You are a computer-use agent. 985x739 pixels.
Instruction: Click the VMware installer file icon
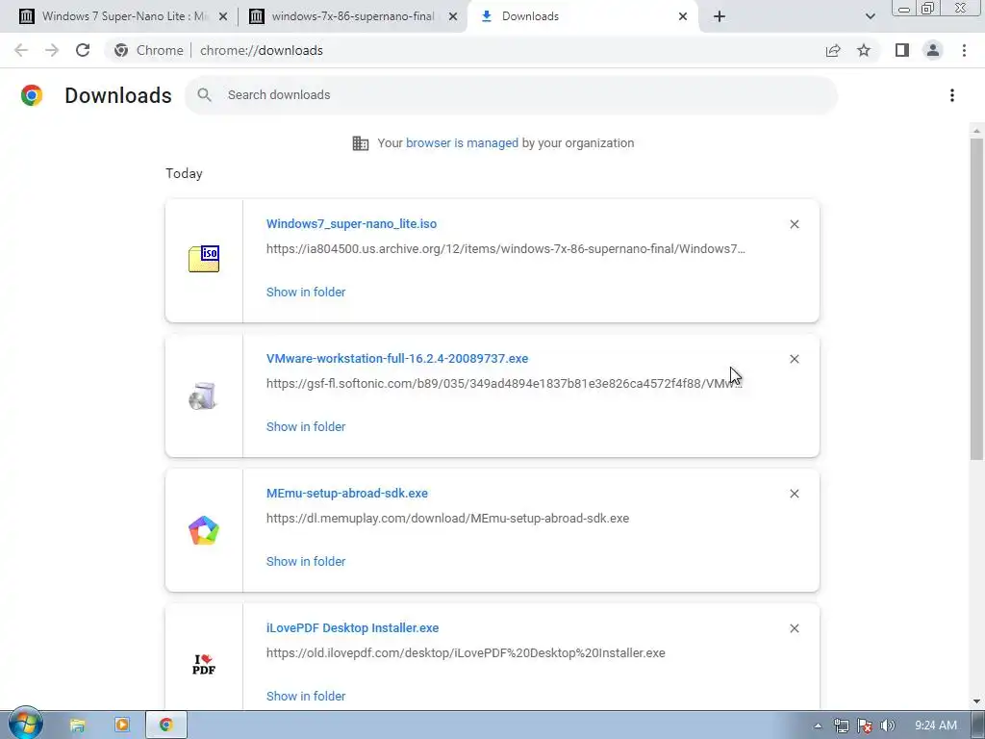(203, 395)
